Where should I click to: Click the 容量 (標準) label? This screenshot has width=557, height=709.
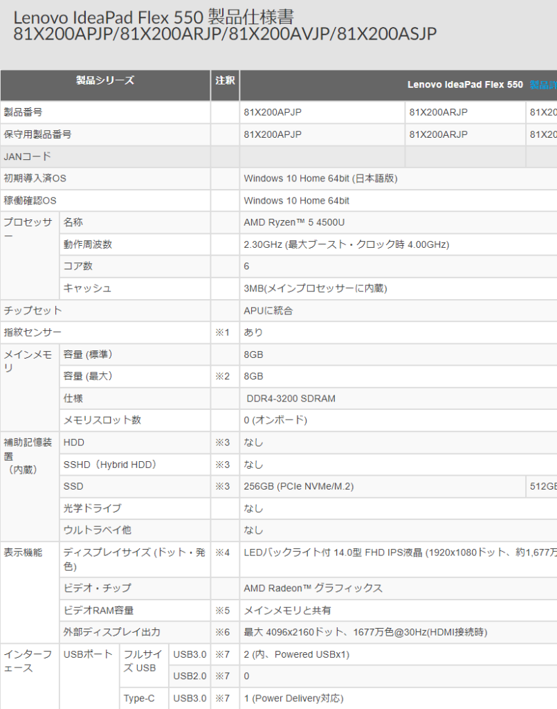(x=88, y=354)
